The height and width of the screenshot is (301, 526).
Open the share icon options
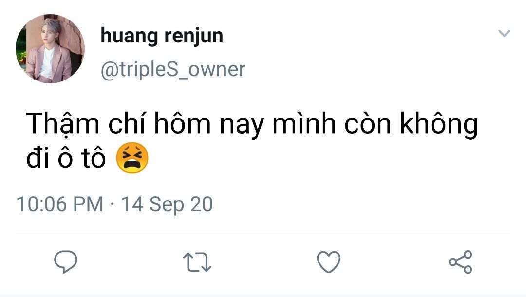pos(460,262)
